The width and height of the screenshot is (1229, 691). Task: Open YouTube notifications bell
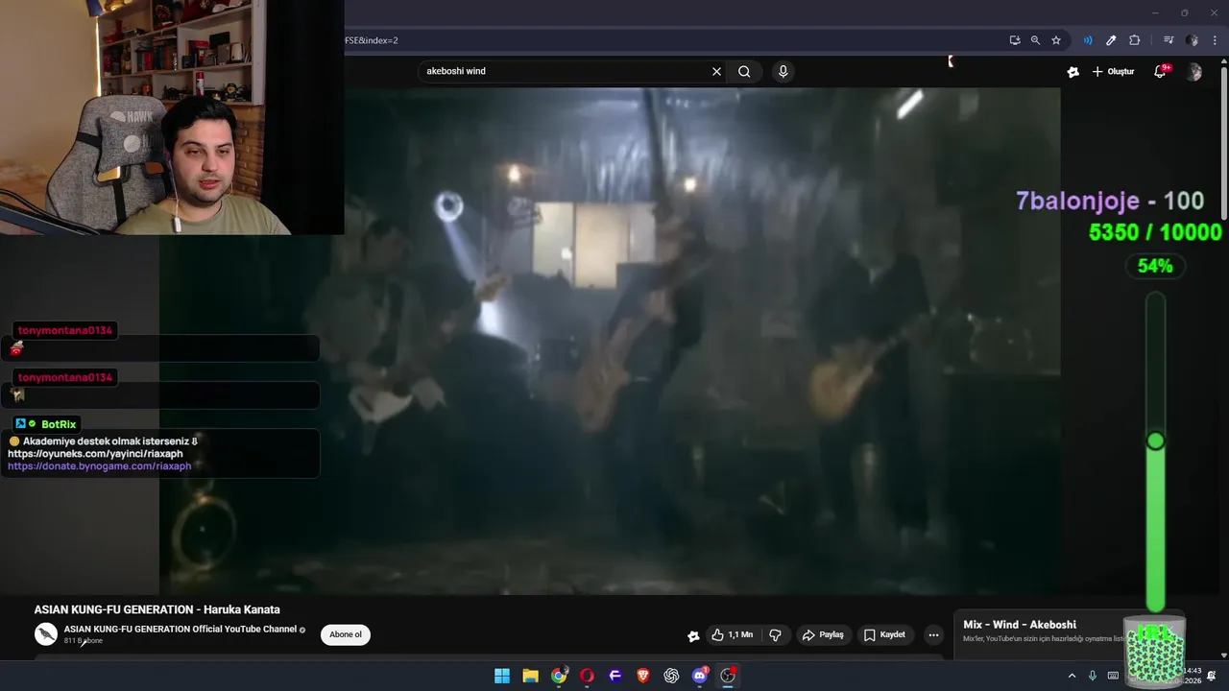pyautogui.click(x=1160, y=72)
